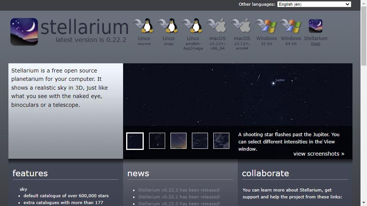The height and width of the screenshot is (206, 367).
Task: Select fourth screenshot thumbnail with star field
Action: click(x=200, y=141)
